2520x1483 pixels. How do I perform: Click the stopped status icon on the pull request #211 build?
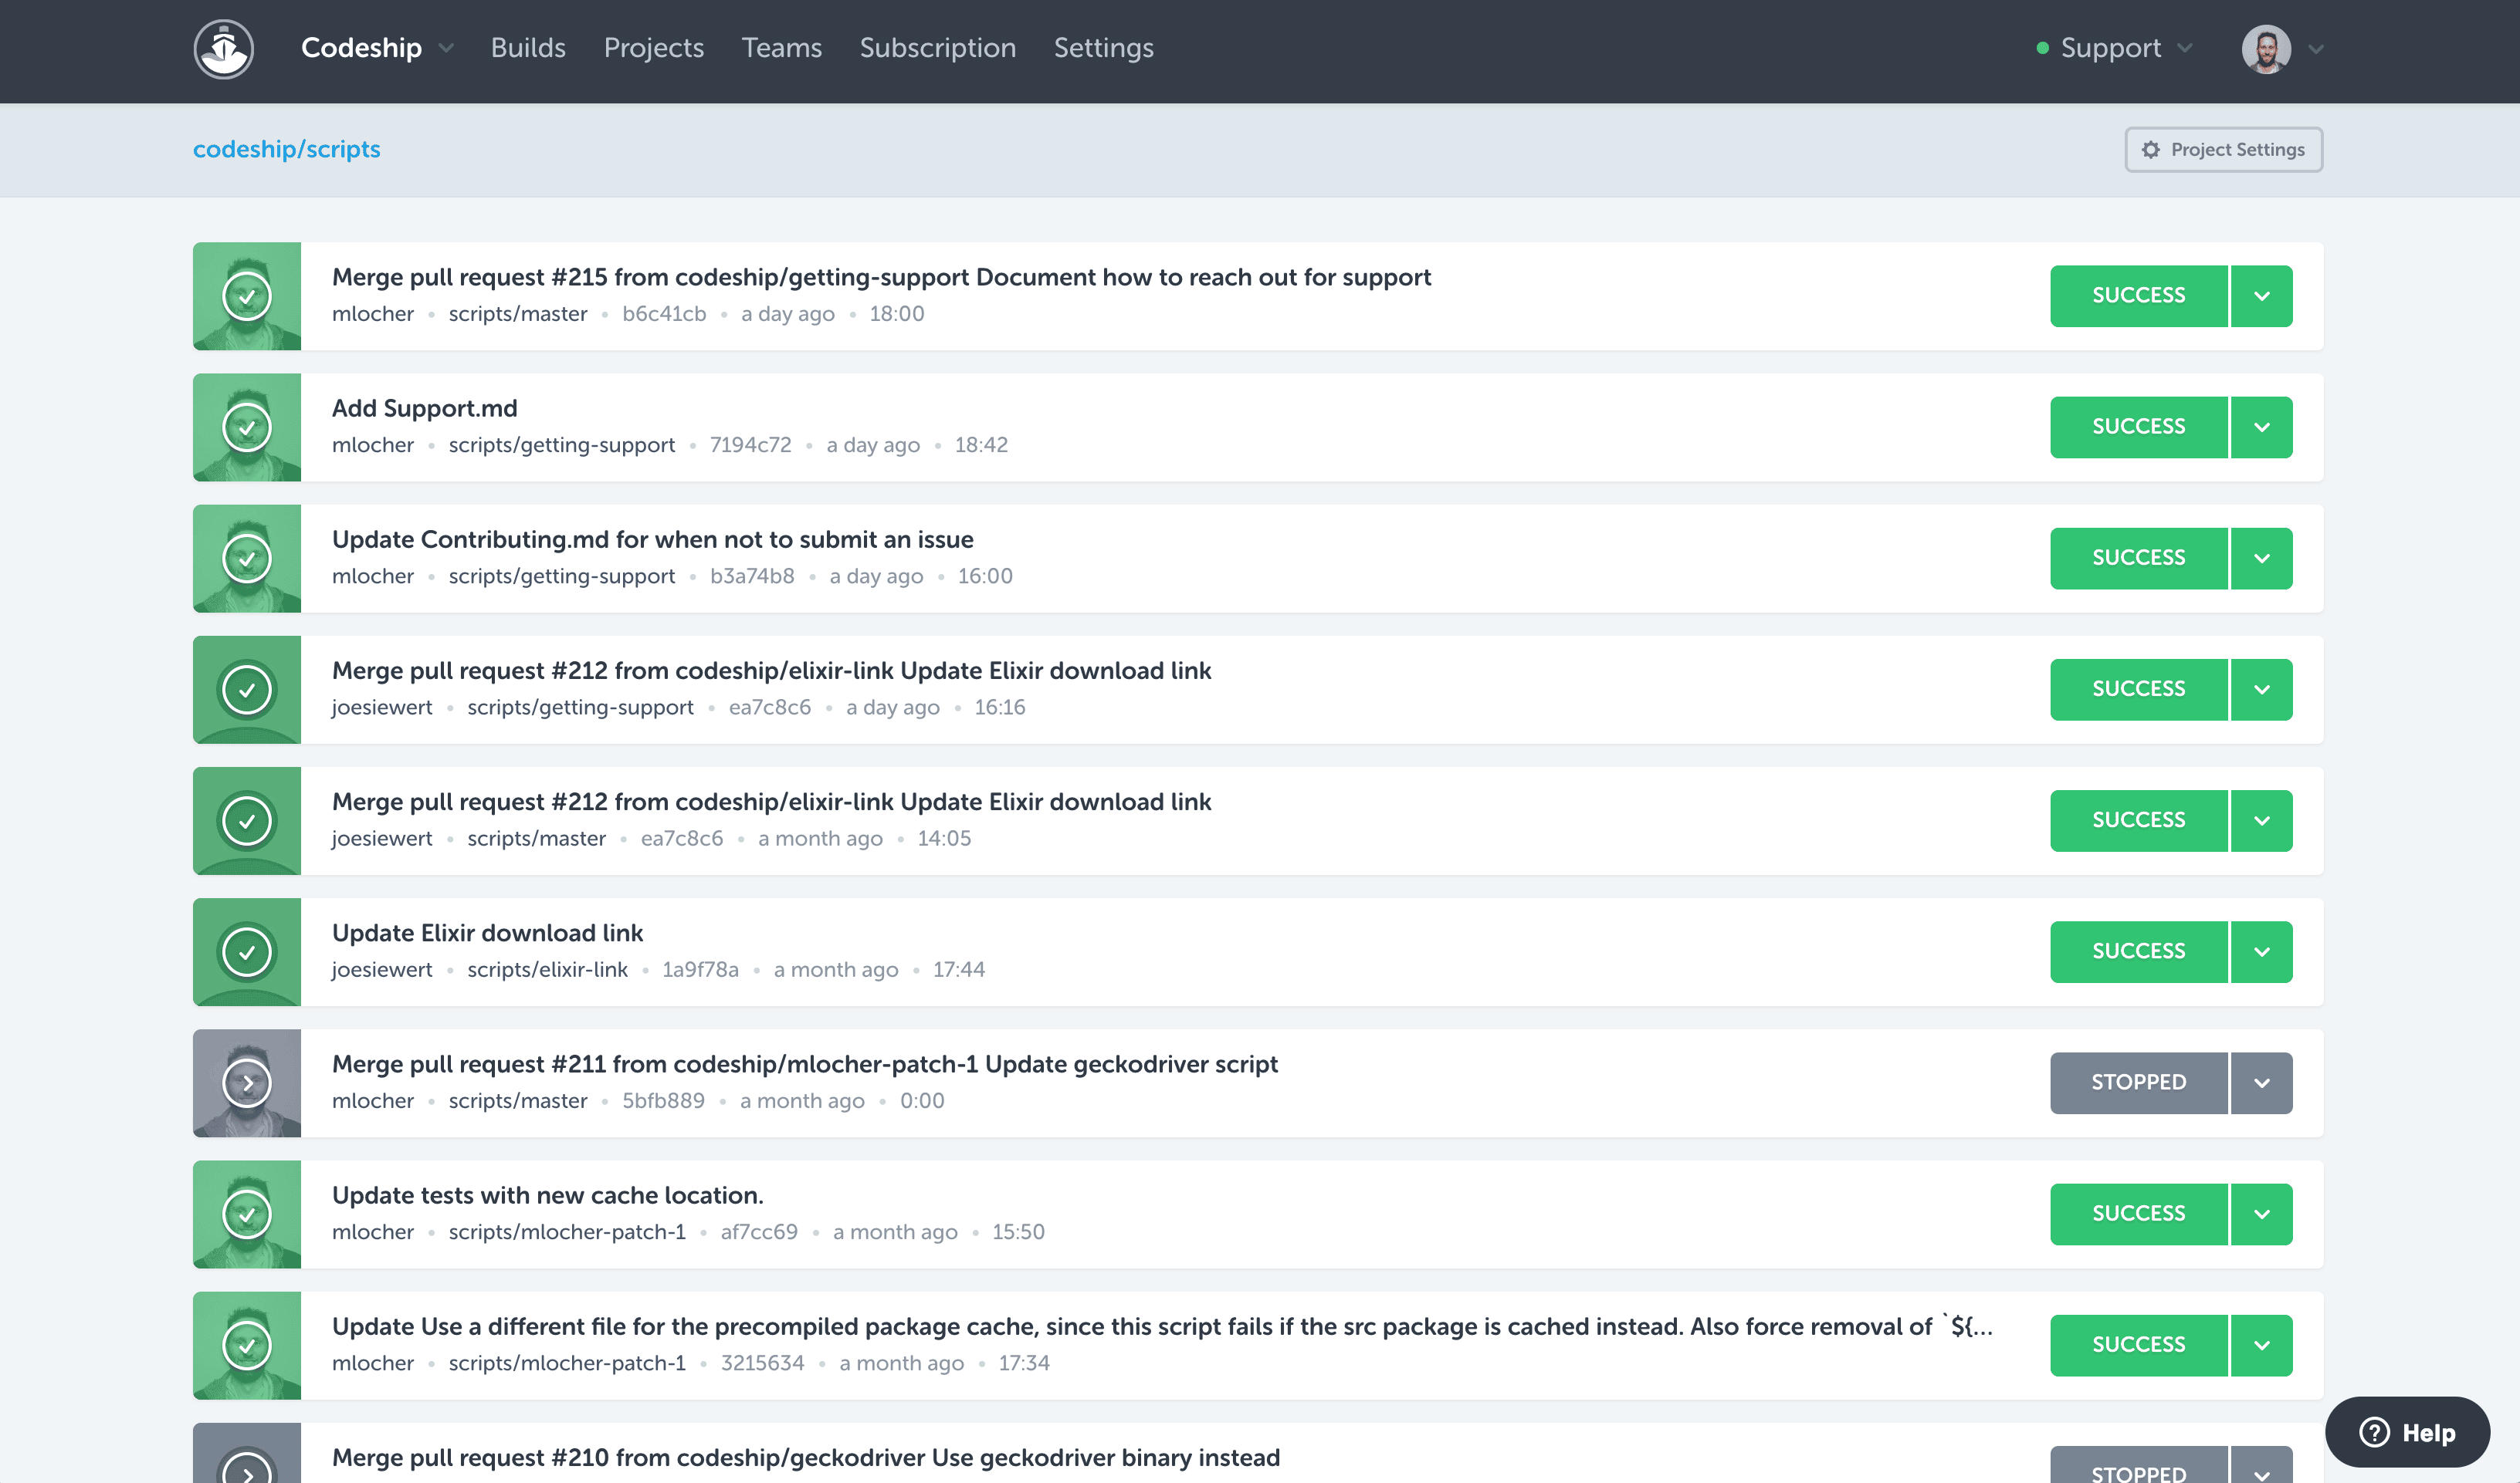click(247, 1083)
